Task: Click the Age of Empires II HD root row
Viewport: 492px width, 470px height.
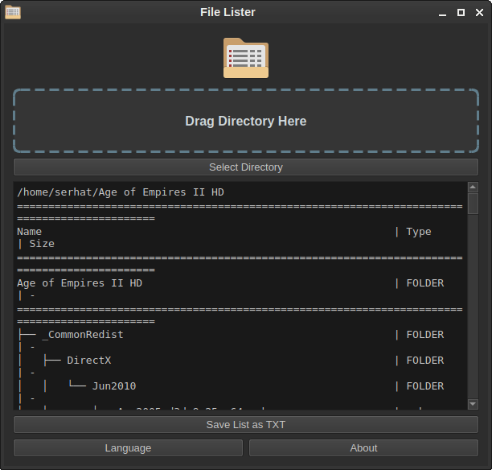Action: coord(80,282)
